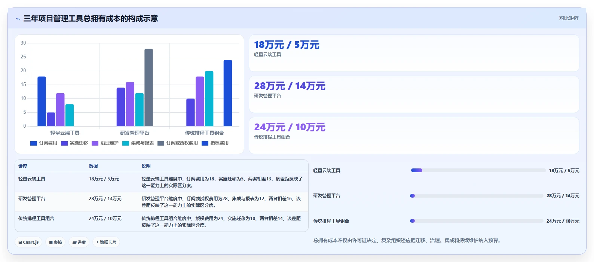Toggle the 集成与报表 legend item
The image size is (594, 262).
point(138,143)
